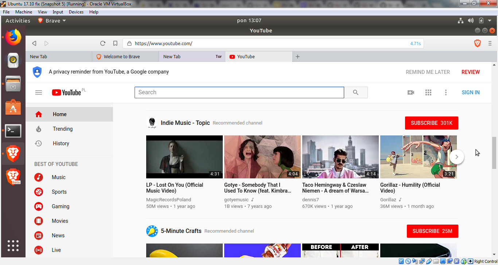This screenshot has height=265, width=498.
Task: Click the upload video camera icon
Action: (411, 92)
